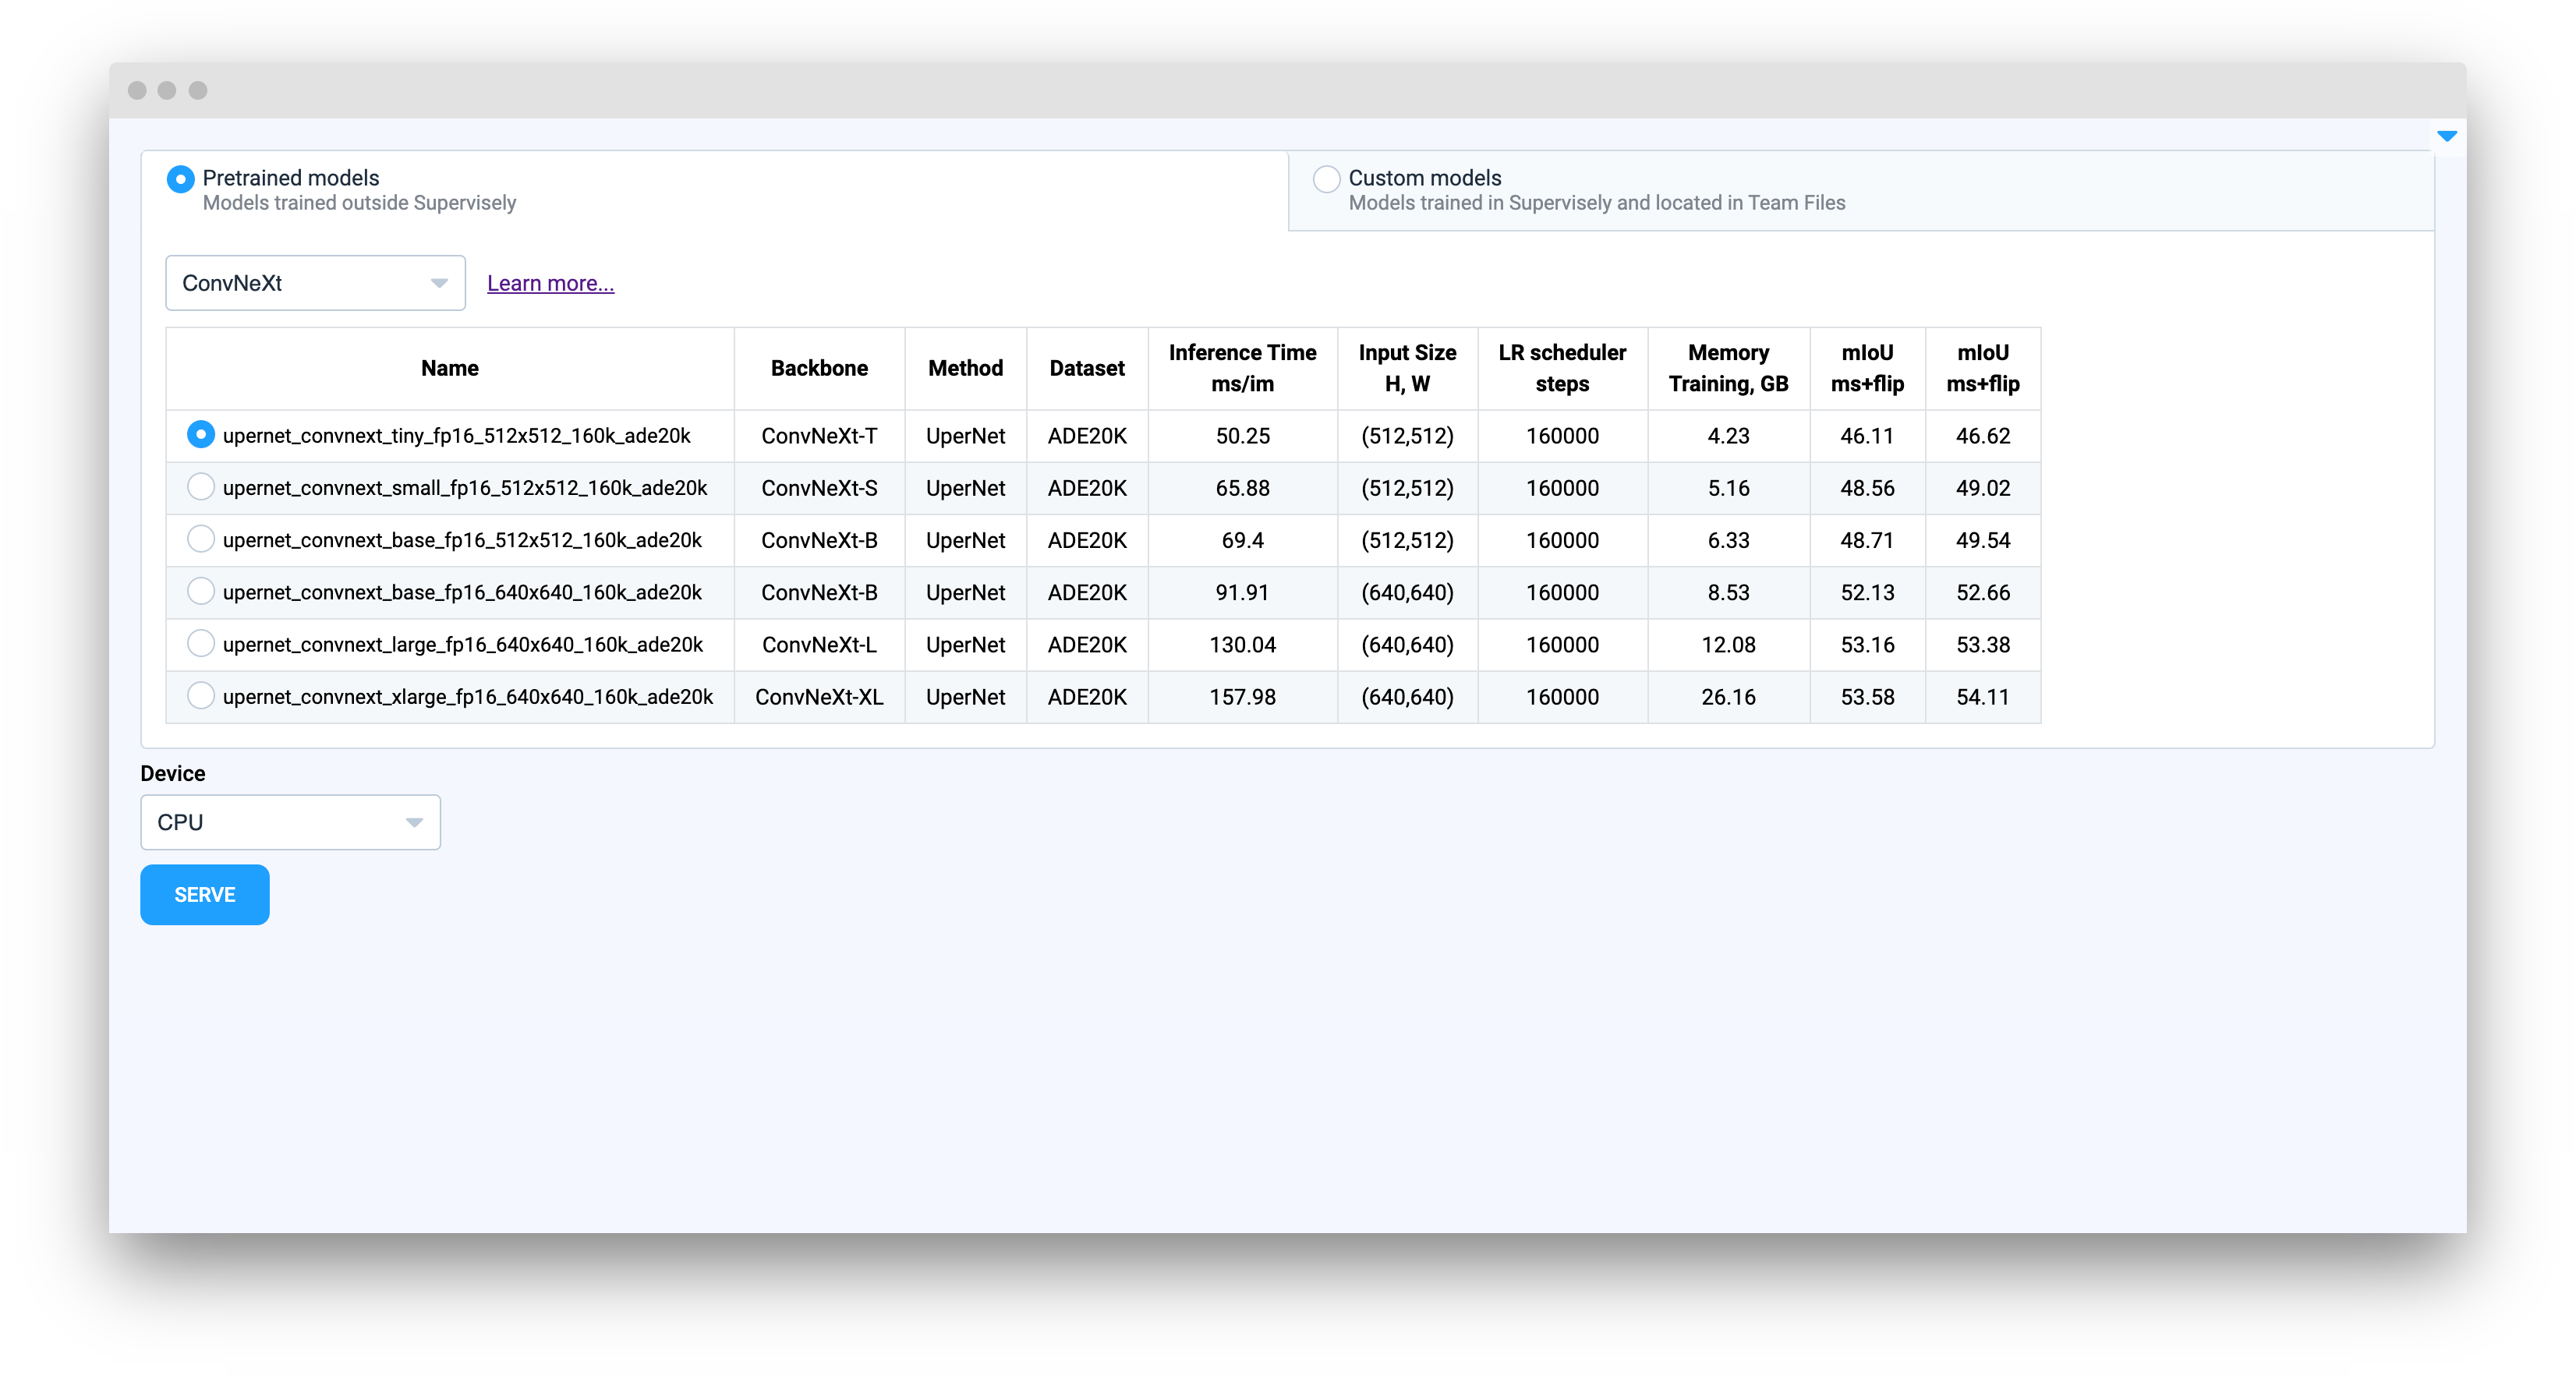Click the dropdown arrow in ConvNeXt selector

[x=438, y=283]
